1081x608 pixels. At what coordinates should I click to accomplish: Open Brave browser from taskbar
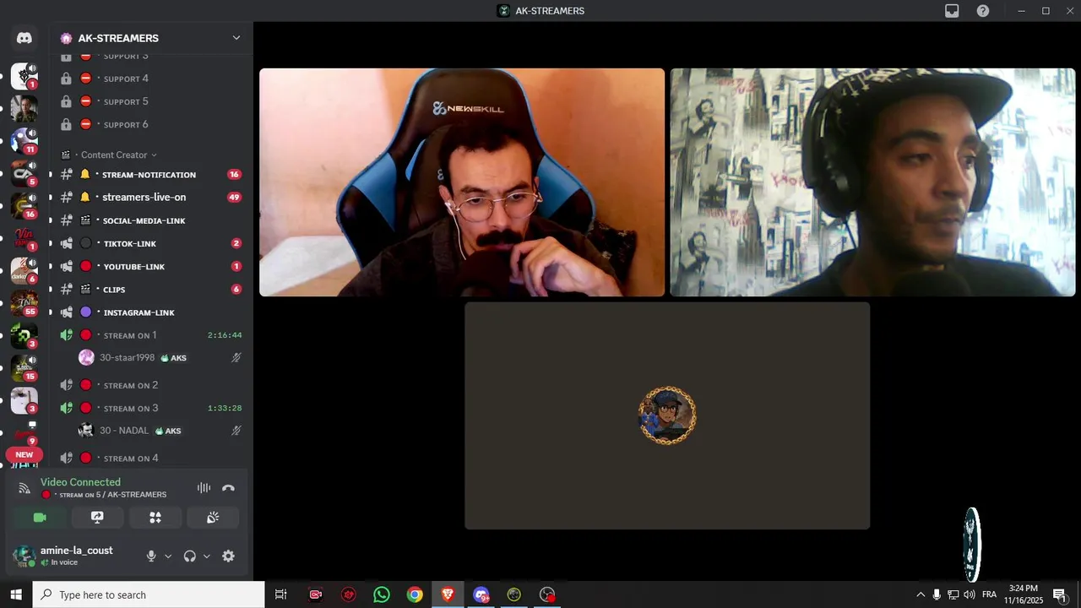pos(448,594)
